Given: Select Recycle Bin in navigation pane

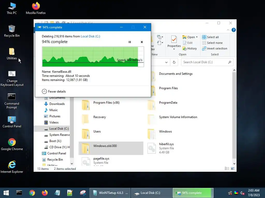Looking at the screenshot, I should [x=52, y=160].
